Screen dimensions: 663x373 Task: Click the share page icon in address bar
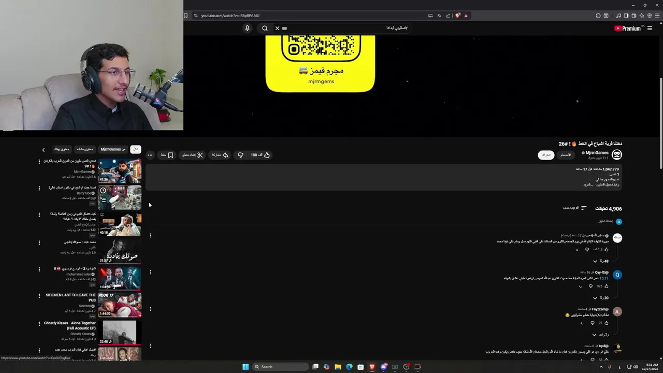click(448, 16)
